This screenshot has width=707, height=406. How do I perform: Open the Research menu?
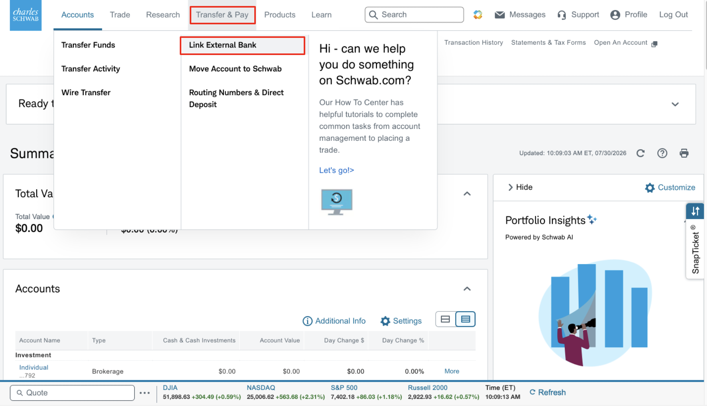click(x=163, y=15)
